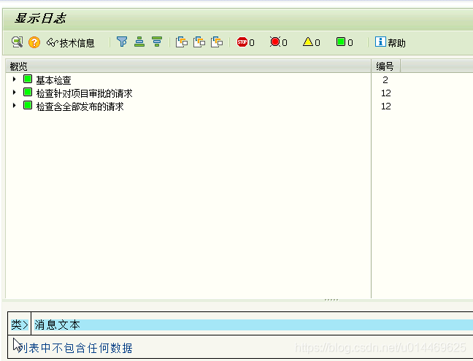Click green status icon of 基本检查
The height and width of the screenshot is (361, 473).
point(28,79)
